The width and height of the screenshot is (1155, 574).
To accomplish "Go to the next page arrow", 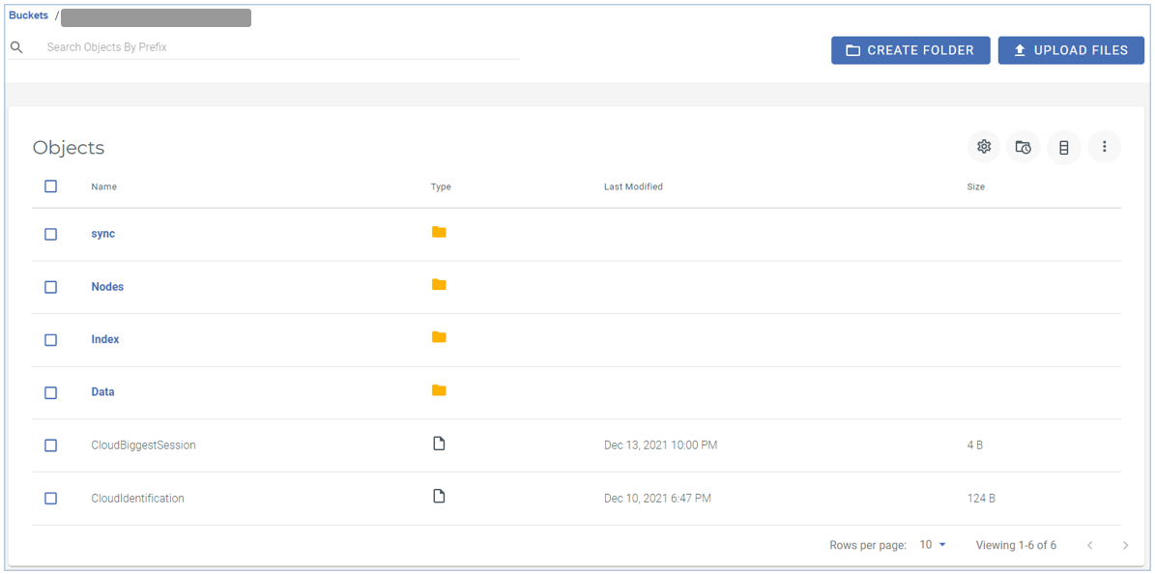I will coord(1125,546).
